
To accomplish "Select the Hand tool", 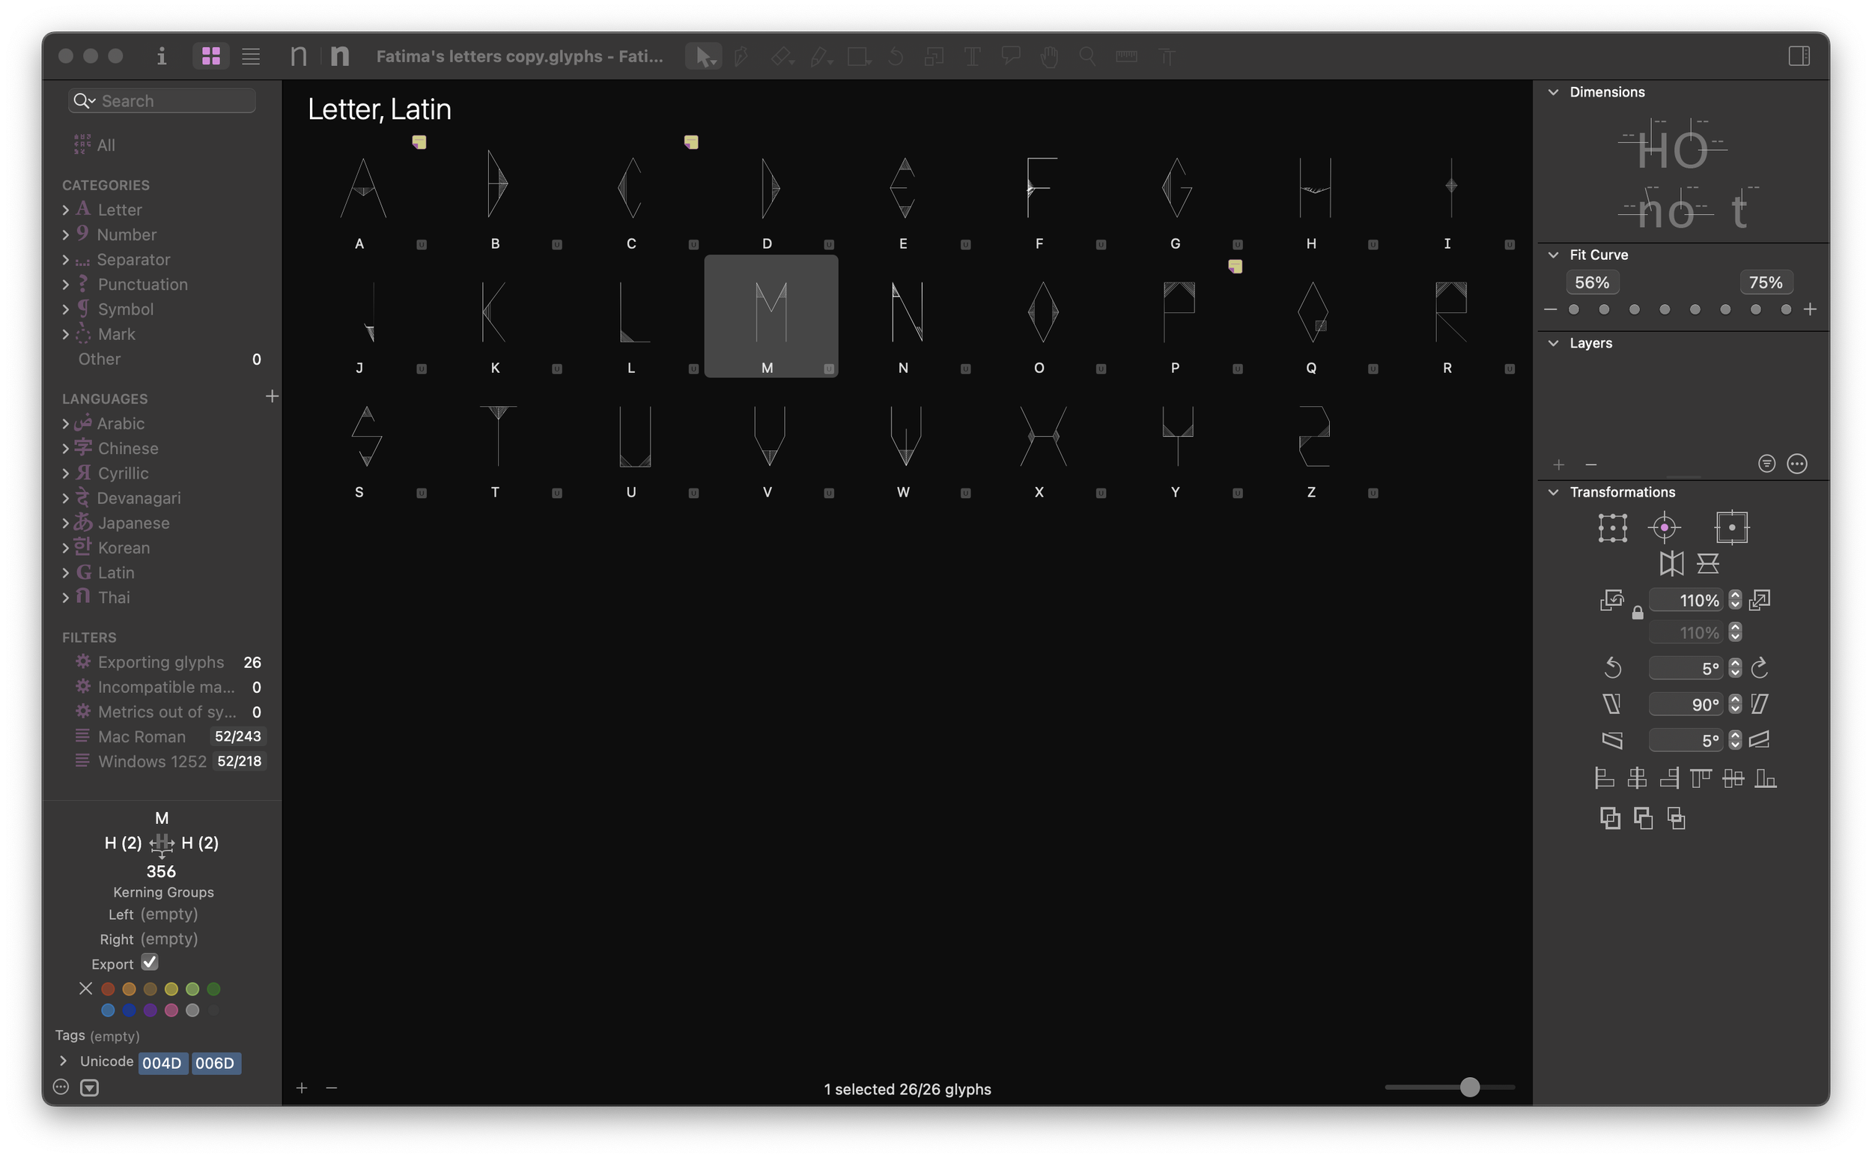I will (1049, 56).
